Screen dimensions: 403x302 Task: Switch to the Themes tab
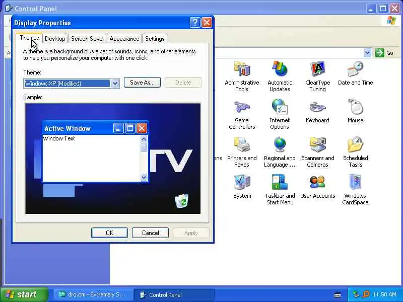(x=29, y=38)
